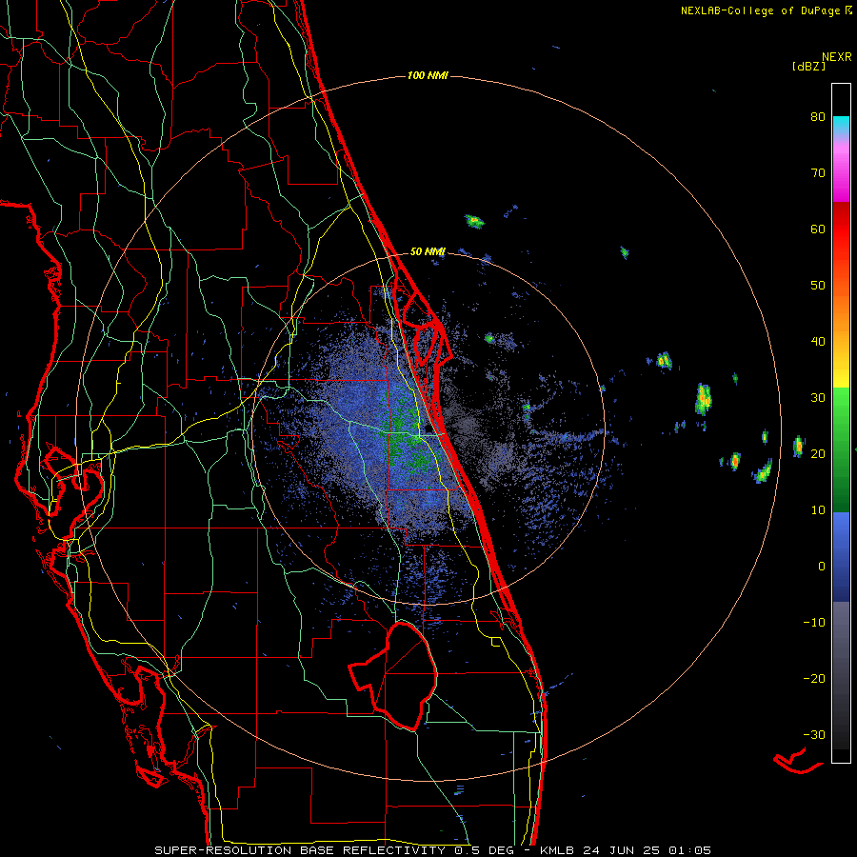Screen dimensions: 857x857
Task: Click the 50 value on dBZ scale
Action: point(818,286)
